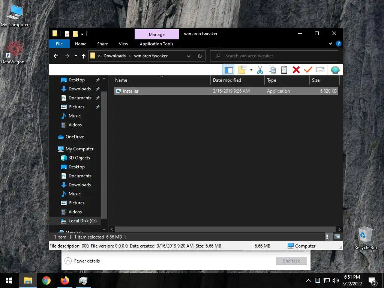
Task: Switch to Details view icon
Action: coord(328,237)
